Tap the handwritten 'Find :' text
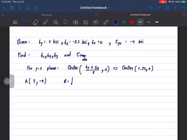This screenshot has height=140, width=187. coord(24,55)
